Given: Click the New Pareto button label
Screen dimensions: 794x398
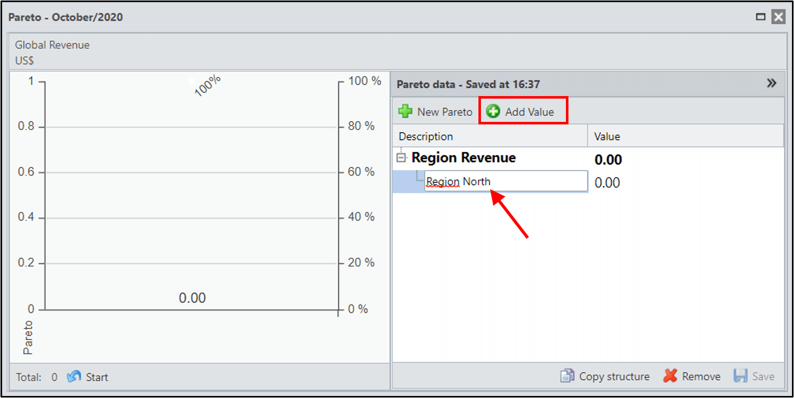Looking at the screenshot, I should (445, 112).
